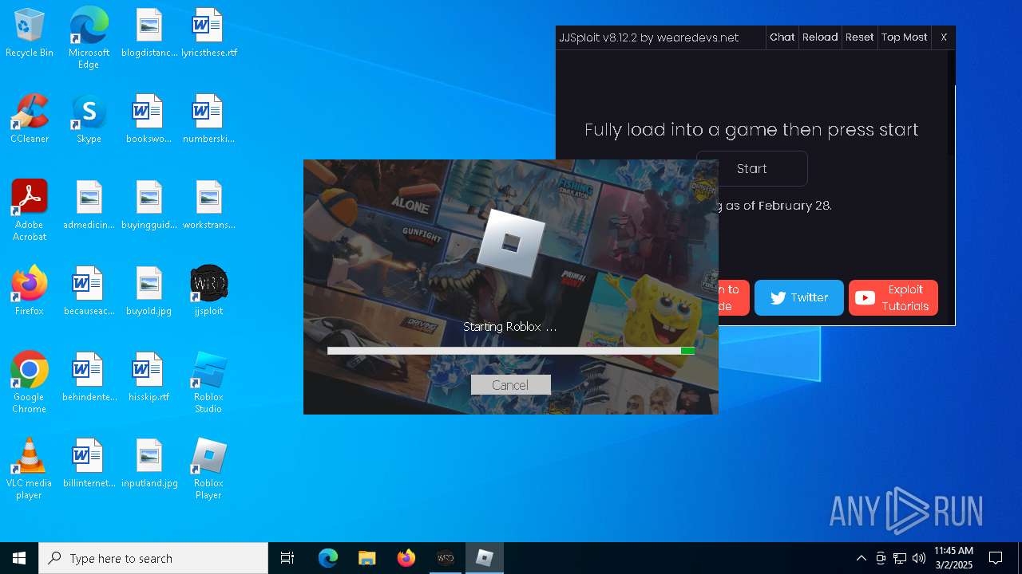Toggle Top Most in JJSploit

coord(904,37)
